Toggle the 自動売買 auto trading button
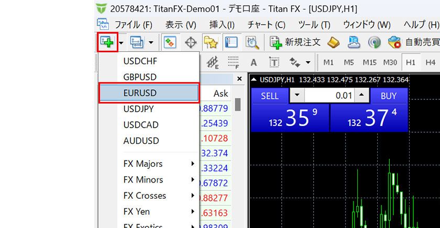 point(414,42)
